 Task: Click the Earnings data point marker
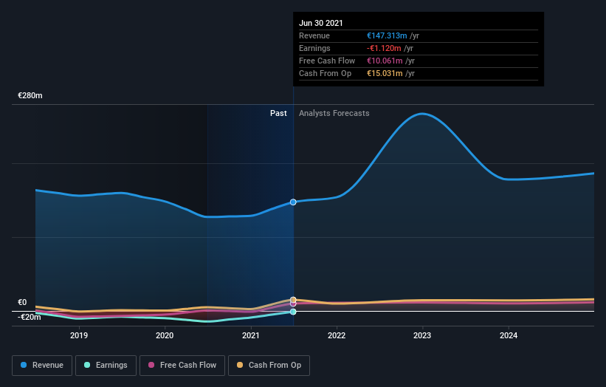click(x=293, y=312)
